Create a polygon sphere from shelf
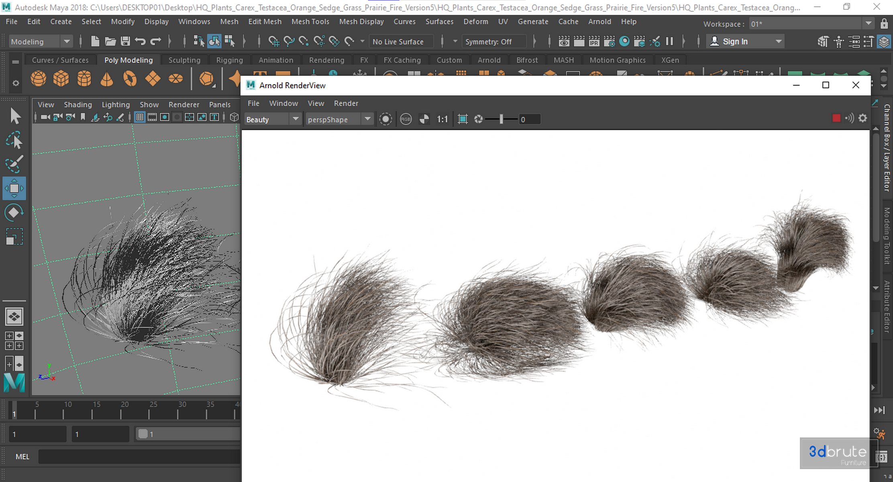 pos(38,78)
